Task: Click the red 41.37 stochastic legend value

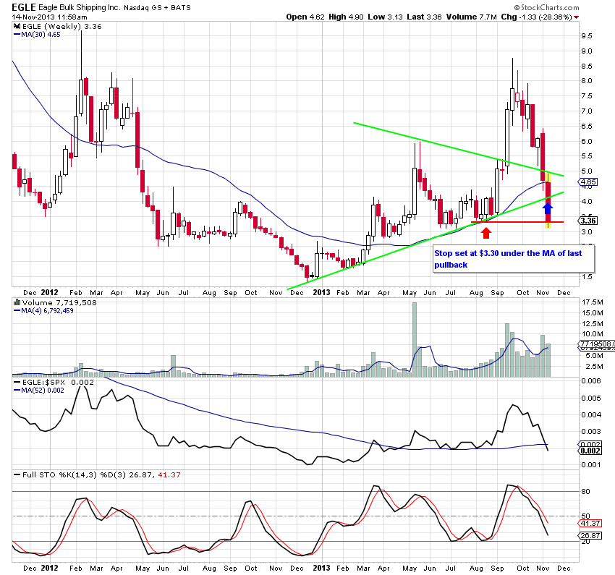Action: point(169,474)
